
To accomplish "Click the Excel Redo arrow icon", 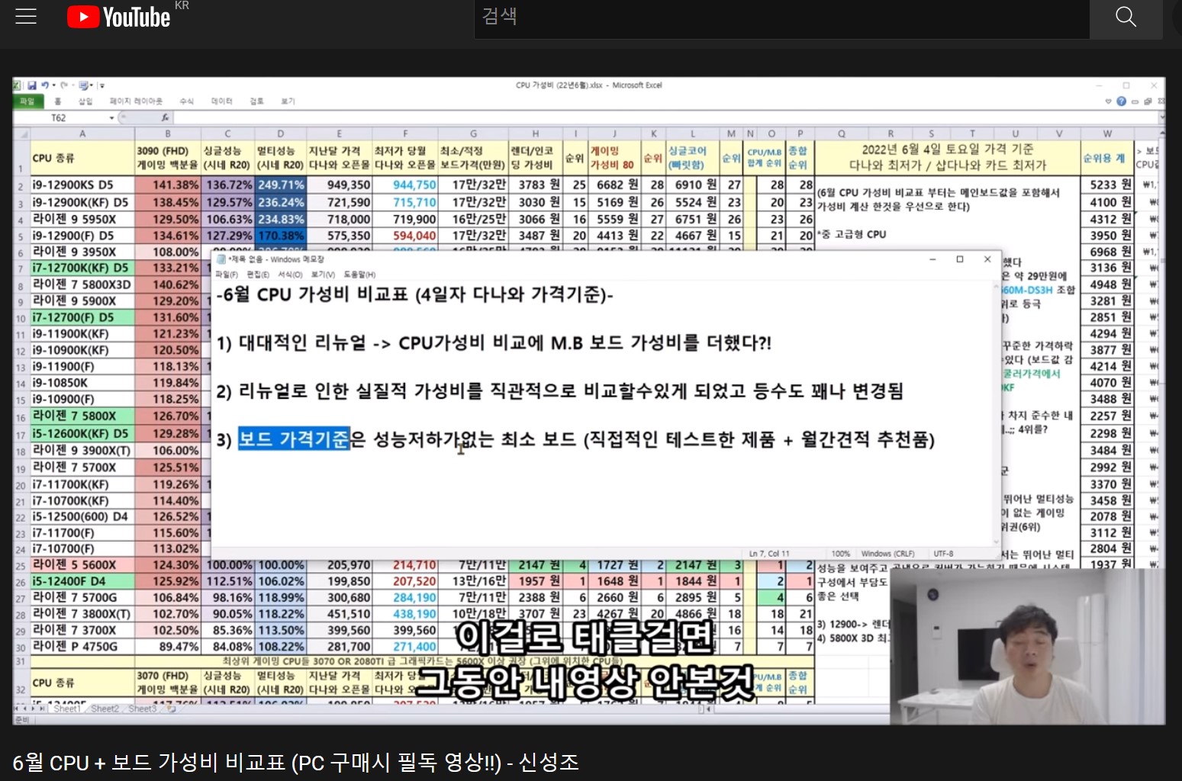I will (x=64, y=85).
